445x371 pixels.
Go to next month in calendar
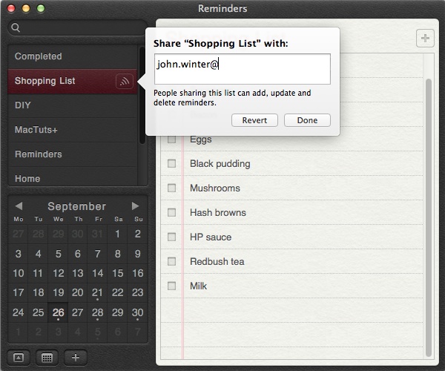[x=135, y=206]
